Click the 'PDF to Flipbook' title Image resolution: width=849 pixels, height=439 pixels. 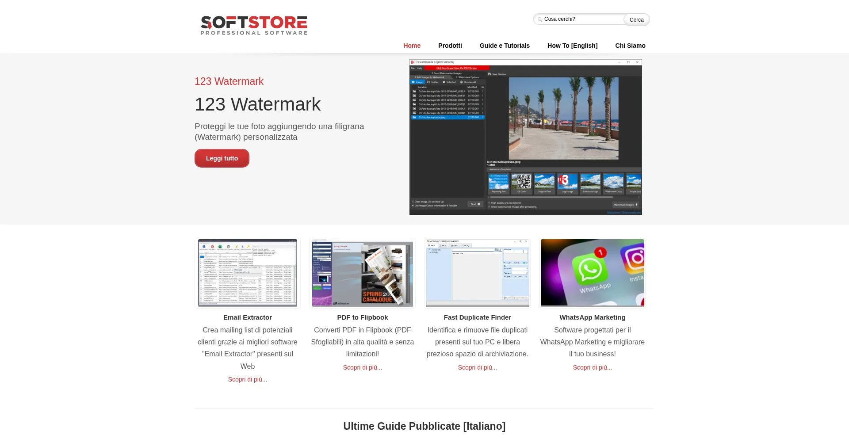point(363,317)
